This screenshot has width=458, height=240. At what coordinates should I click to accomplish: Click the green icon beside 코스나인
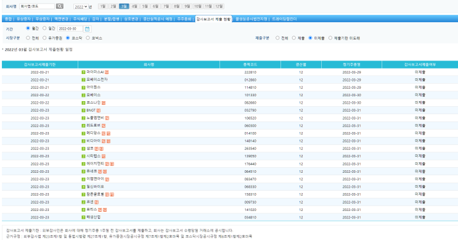[x=83, y=102]
